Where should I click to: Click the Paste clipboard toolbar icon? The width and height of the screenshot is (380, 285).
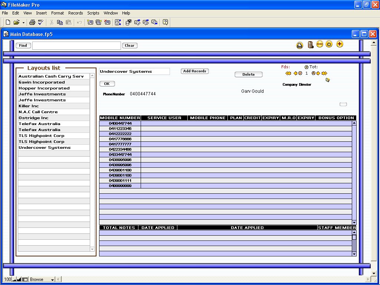(69, 22)
